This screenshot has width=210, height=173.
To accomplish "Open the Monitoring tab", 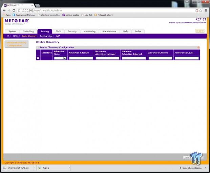I will tap(89, 31).
